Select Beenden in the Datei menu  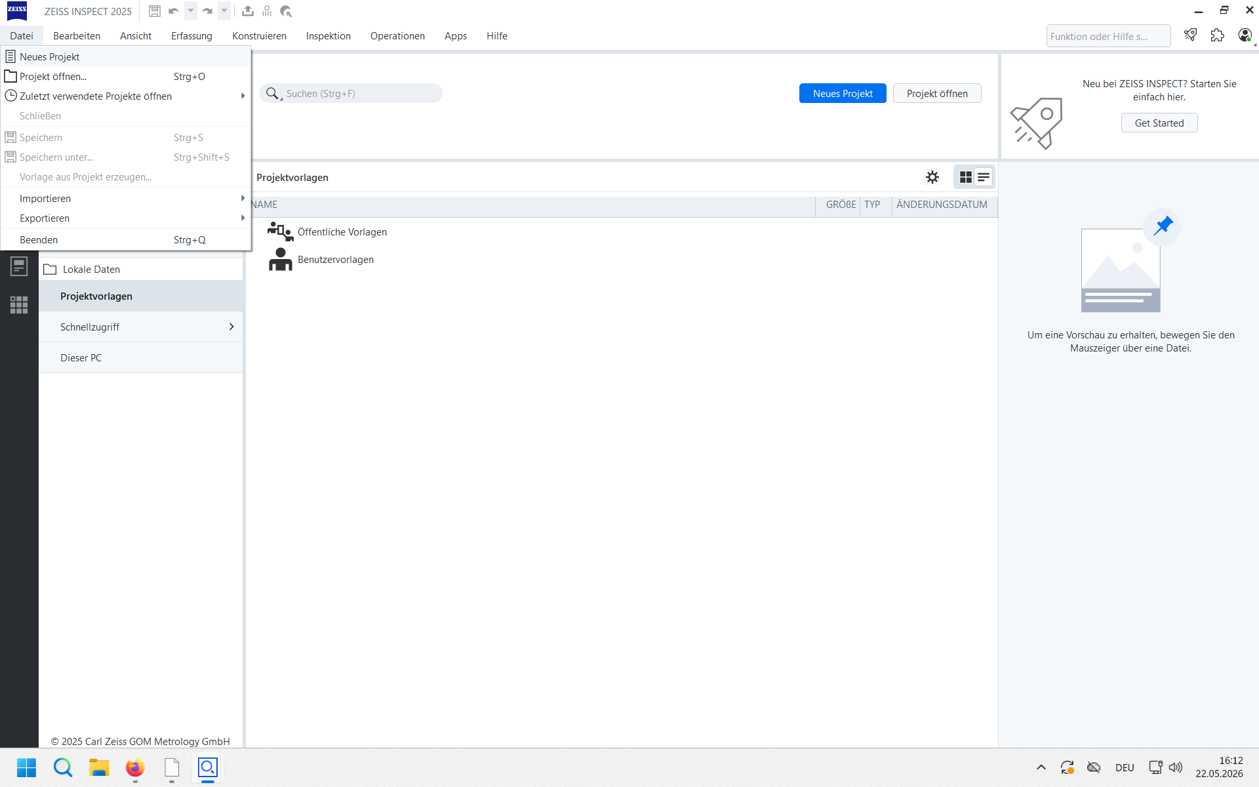point(126,239)
